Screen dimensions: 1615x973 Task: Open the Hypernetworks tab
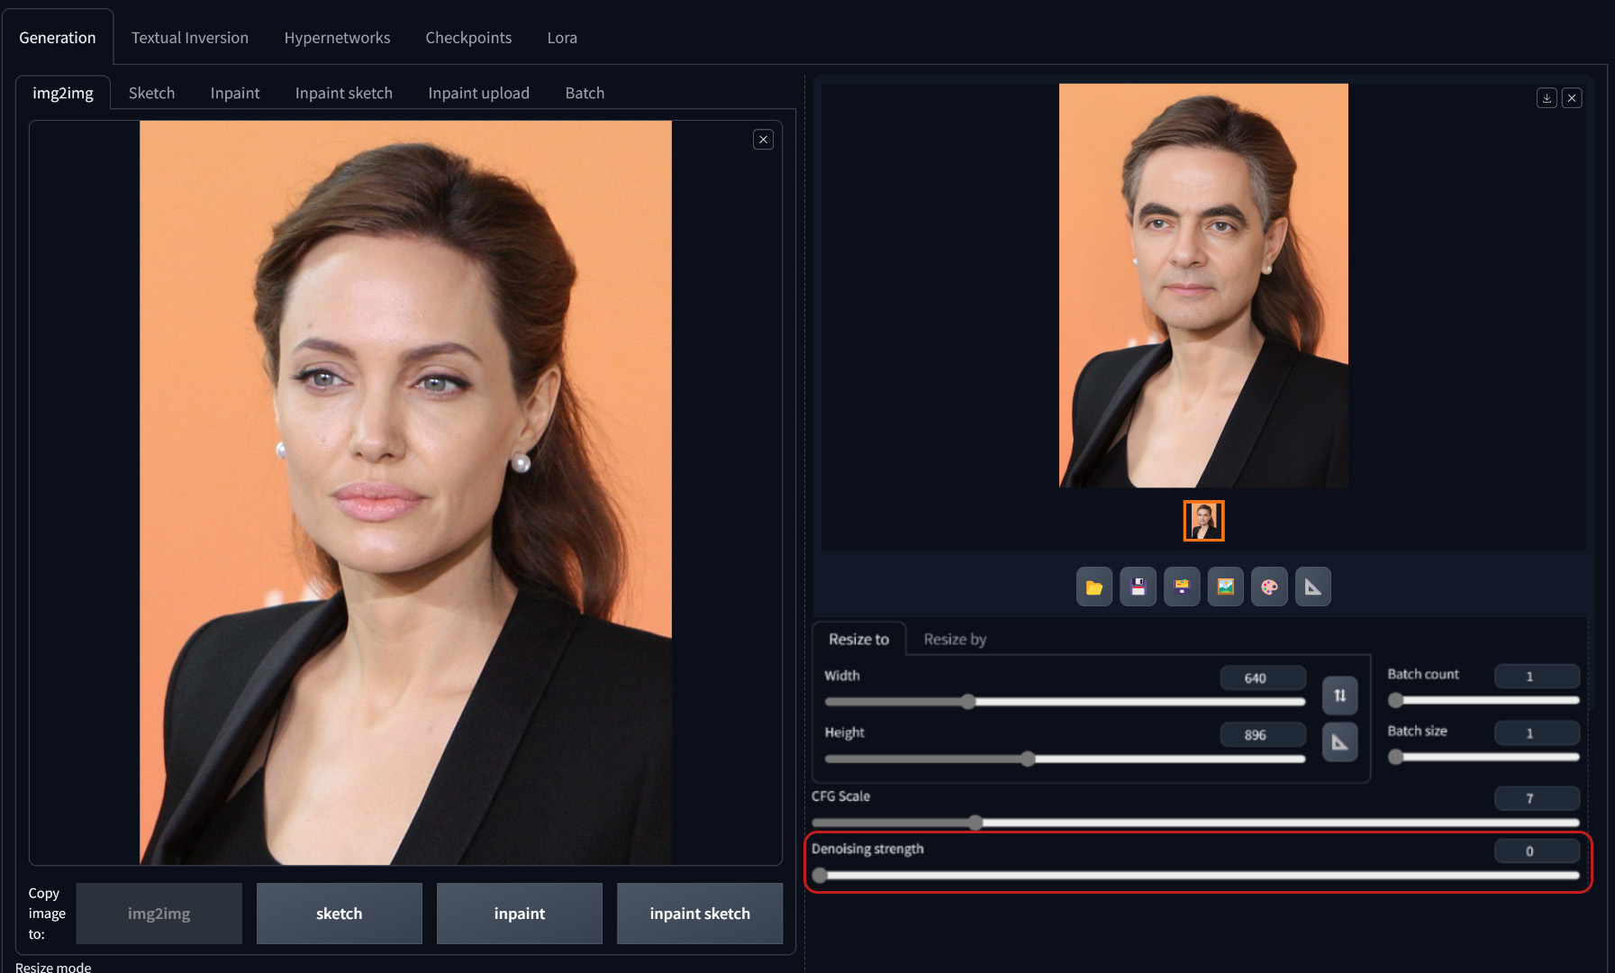[337, 38]
